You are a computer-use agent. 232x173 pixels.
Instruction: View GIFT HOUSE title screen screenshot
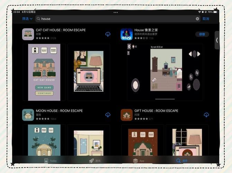[143, 142]
